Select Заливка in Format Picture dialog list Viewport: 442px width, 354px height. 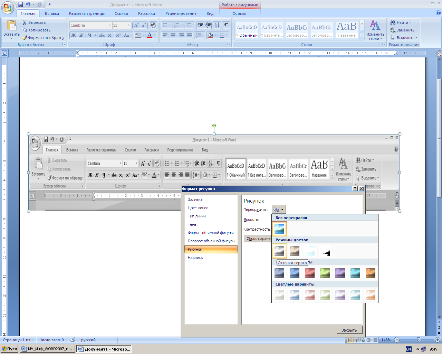tap(211, 199)
